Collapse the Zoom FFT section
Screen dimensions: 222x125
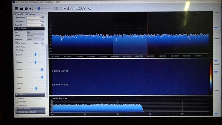(30, 95)
